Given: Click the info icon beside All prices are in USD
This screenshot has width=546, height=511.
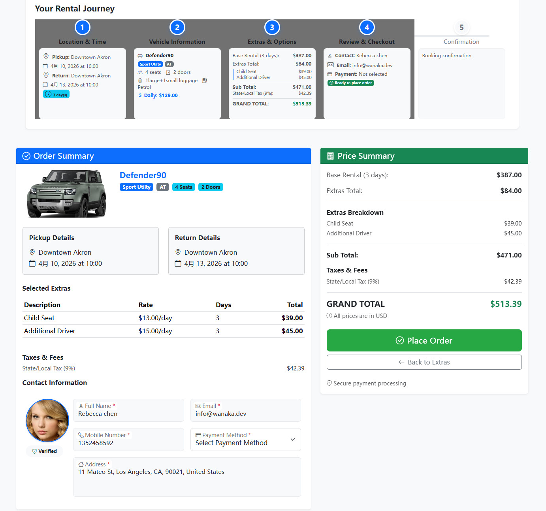Looking at the screenshot, I should click(x=329, y=316).
